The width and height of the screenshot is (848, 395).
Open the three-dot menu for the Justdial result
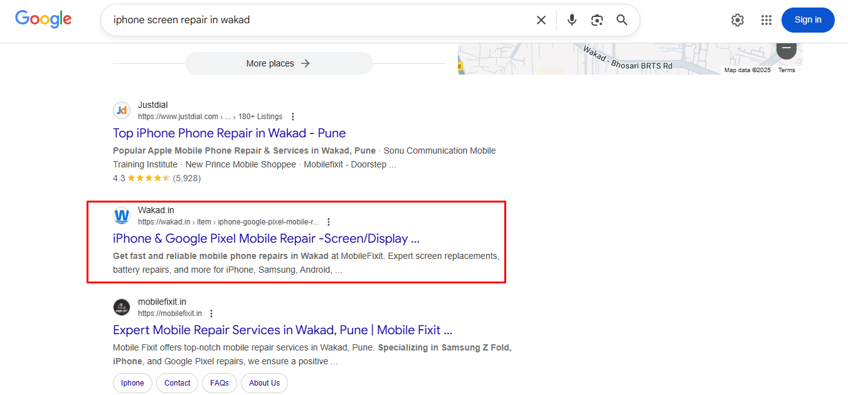click(292, 116)
